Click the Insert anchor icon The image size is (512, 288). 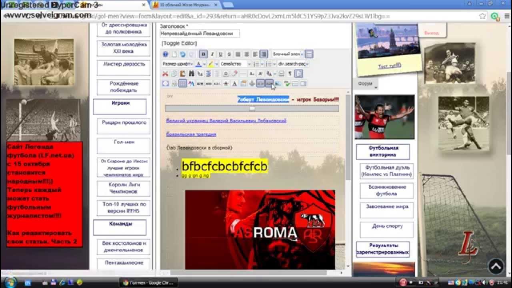point(252,84)
